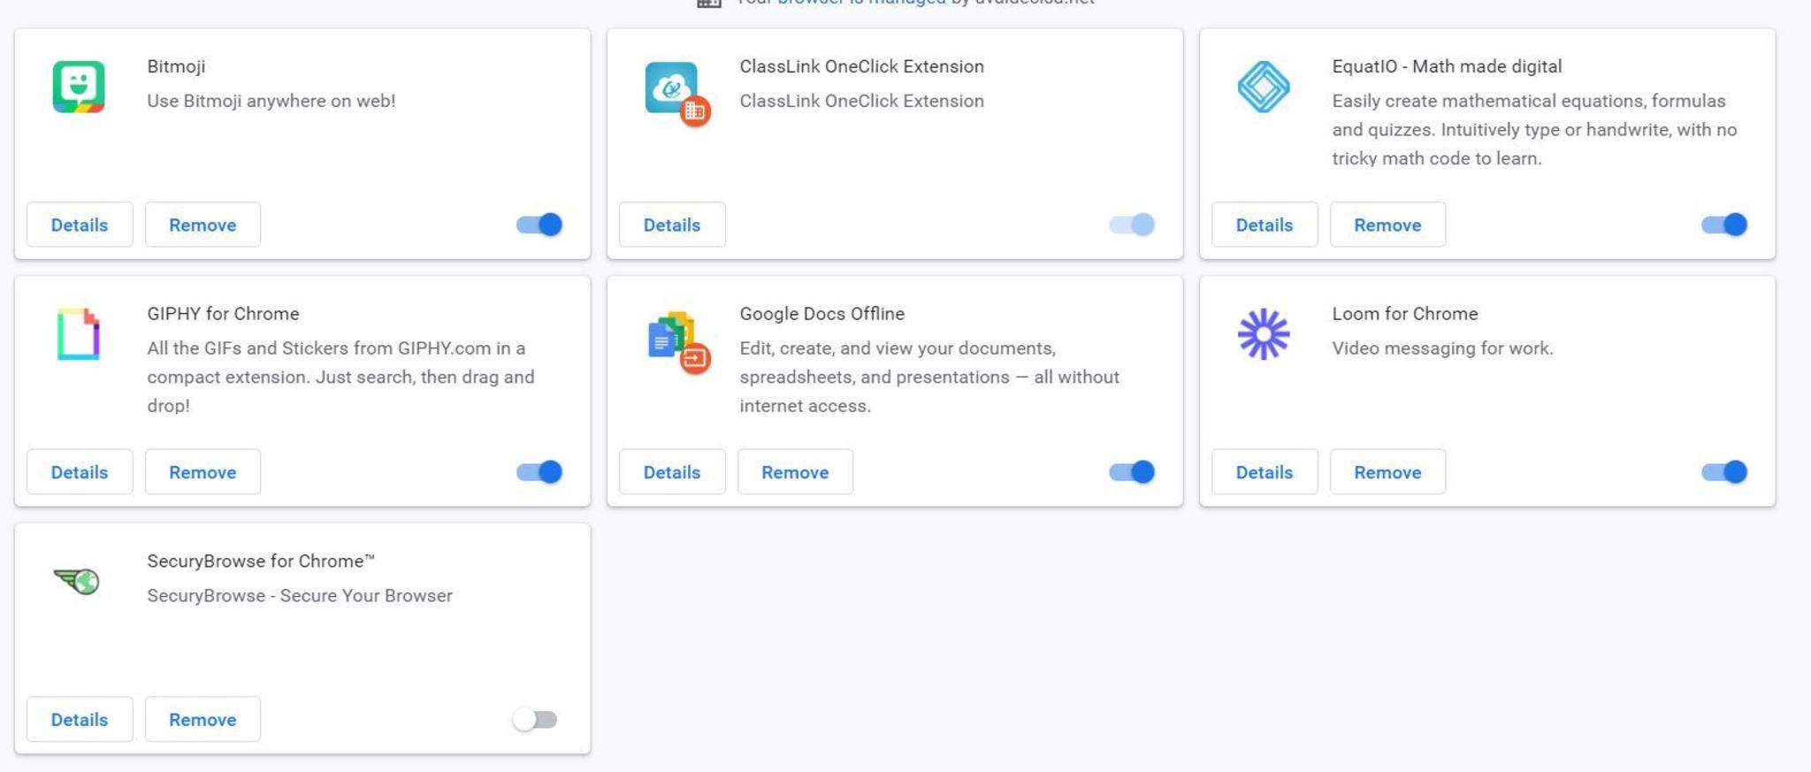Open Details for Google Docs Offline
The height and width of the screenshot is (772, 1811).
click(672, 472)
